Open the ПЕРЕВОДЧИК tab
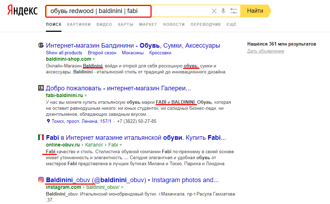This screenshot has height=204, width=330. click(x=206, y=24)
